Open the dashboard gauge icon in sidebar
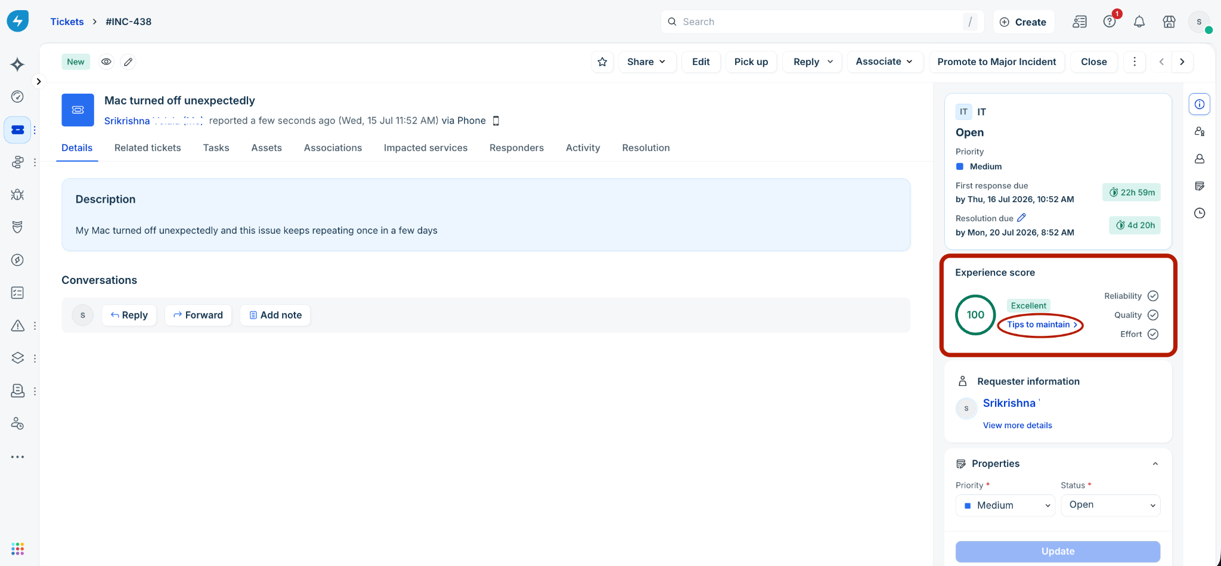1221x566 pixels. tap(17, 97)
